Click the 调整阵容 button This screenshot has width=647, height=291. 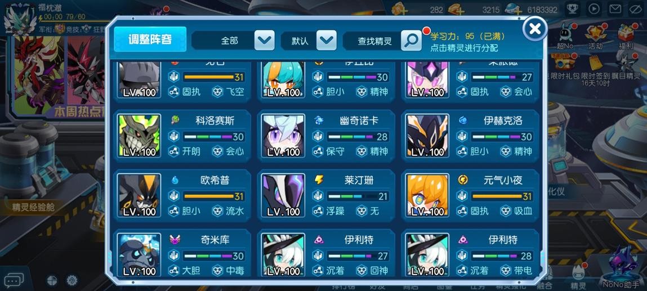point(150,39)
